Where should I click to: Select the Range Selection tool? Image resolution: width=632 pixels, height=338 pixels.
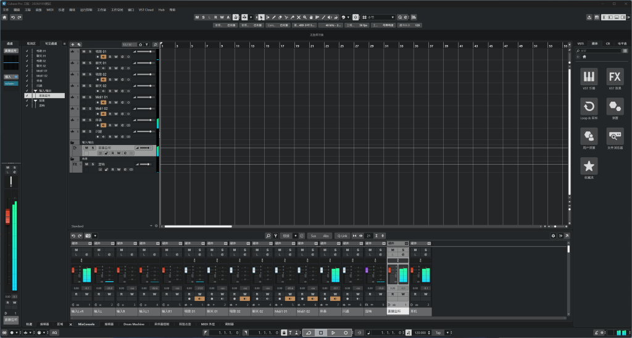click(268, 17)
